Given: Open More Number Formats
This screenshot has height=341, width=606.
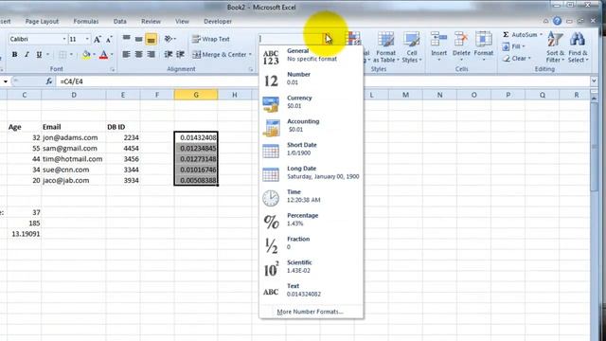Looking at the screenshot, I should pos(311,312).
